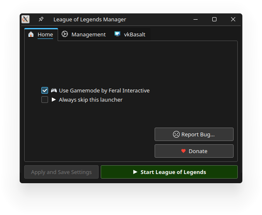Viewport: 262px width, 215px height.
Task: Start League of Legends
Action: point(169,172)
